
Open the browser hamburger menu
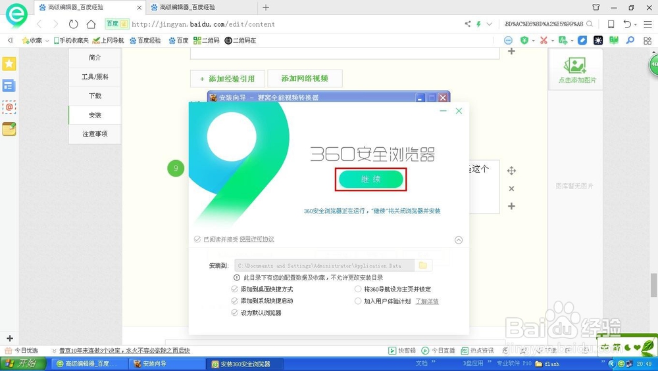pos(648,24)
